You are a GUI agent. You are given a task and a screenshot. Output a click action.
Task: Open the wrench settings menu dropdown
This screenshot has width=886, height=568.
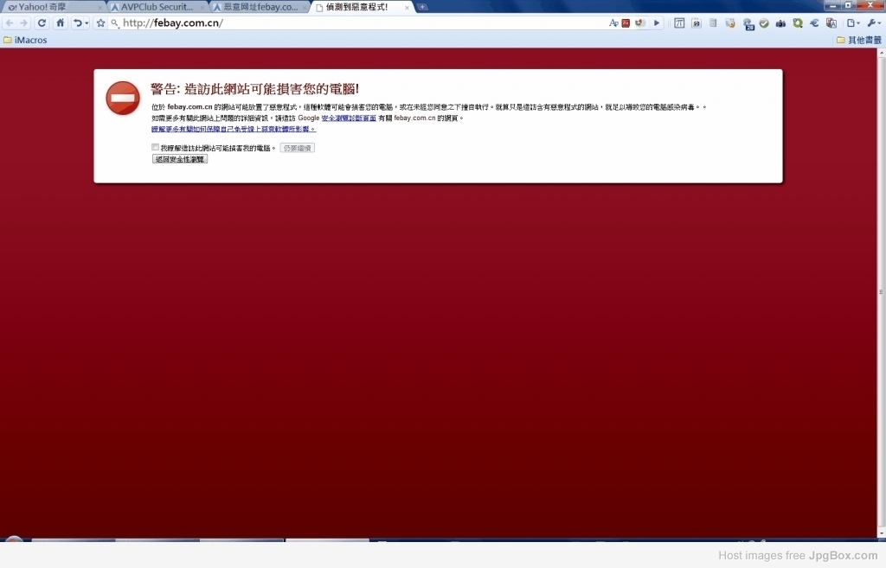tap(874, 23)
